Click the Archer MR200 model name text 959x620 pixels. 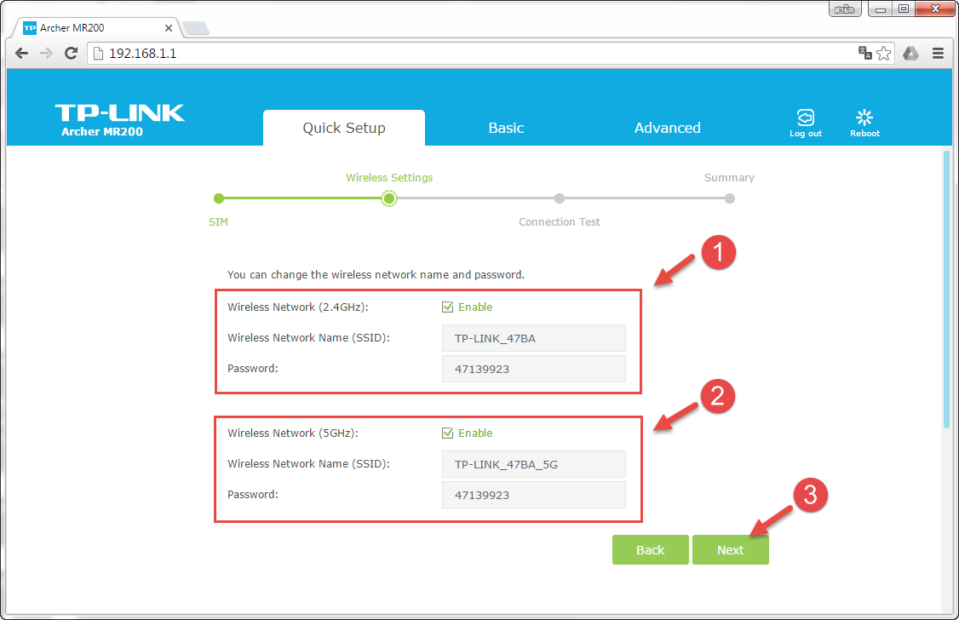(102, 131)
